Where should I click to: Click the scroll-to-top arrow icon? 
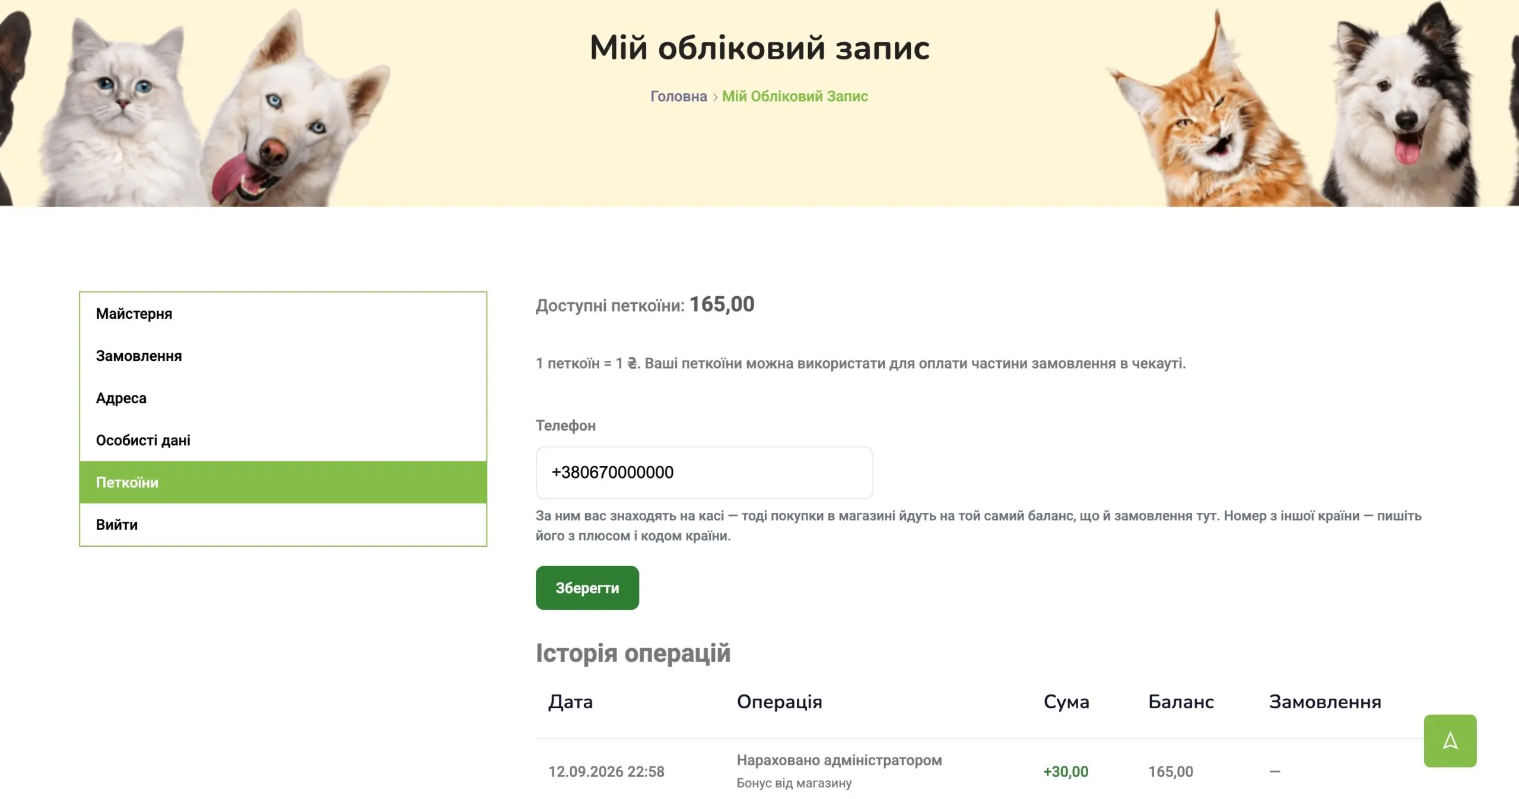(1450, 740)
